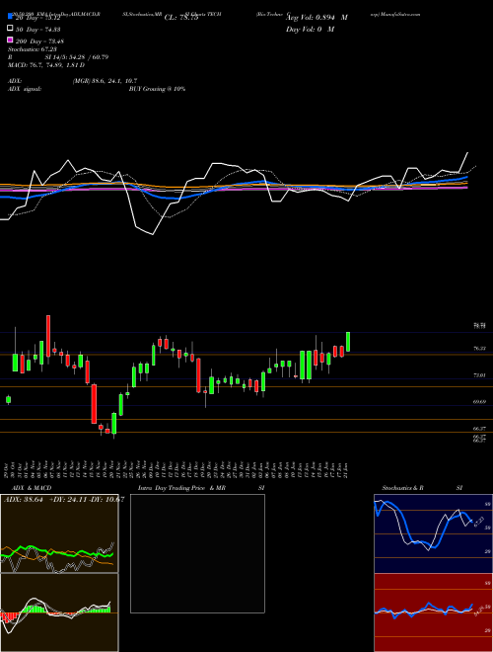Click the 'ADX: 38.64 +DY: 24.11' header line

(x=63, y=499)
